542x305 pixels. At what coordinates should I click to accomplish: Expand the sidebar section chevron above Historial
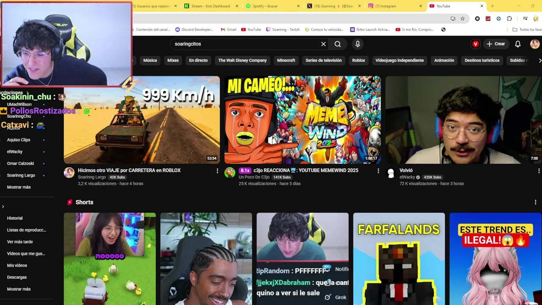point(3,207)
